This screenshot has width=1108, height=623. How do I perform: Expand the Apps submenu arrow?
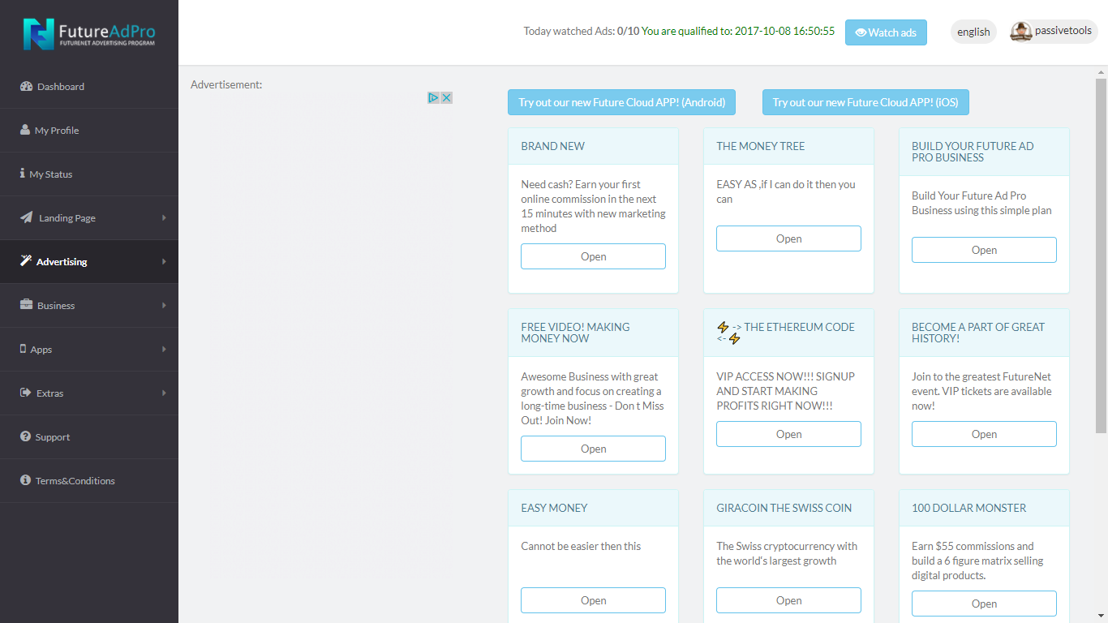[164, 349]
